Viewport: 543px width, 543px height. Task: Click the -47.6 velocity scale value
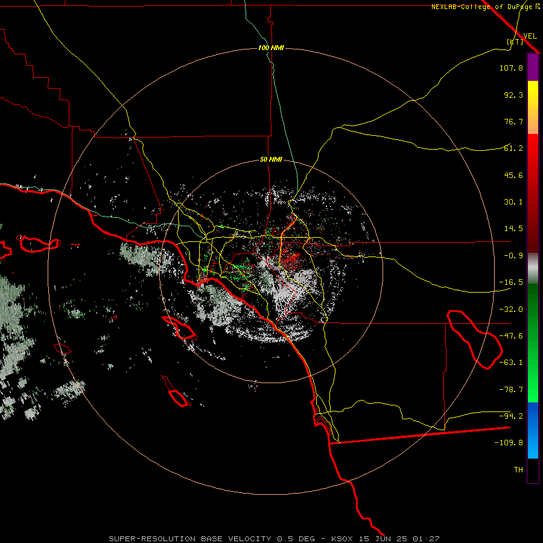pos(511,336)
